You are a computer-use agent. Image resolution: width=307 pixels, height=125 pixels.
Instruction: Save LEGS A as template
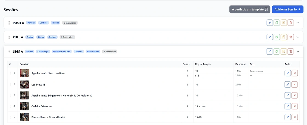(284, 51)
